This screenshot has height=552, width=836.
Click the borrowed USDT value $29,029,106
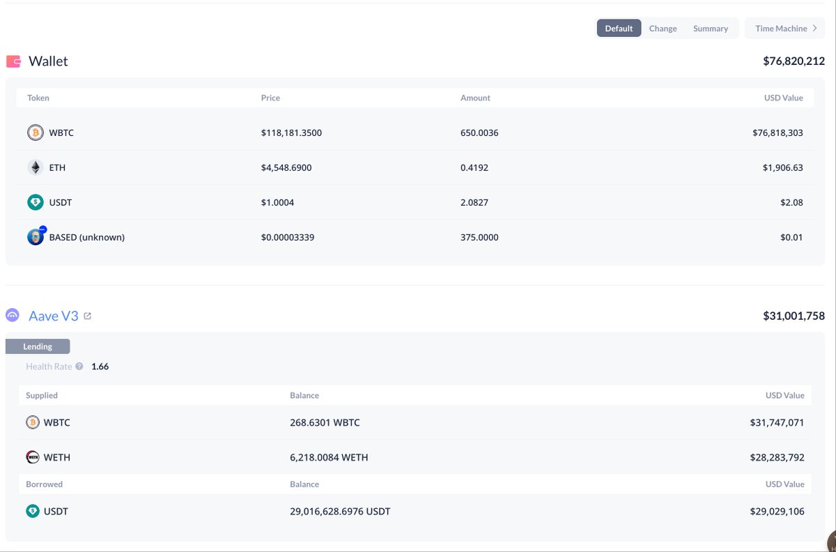(777, 512)
